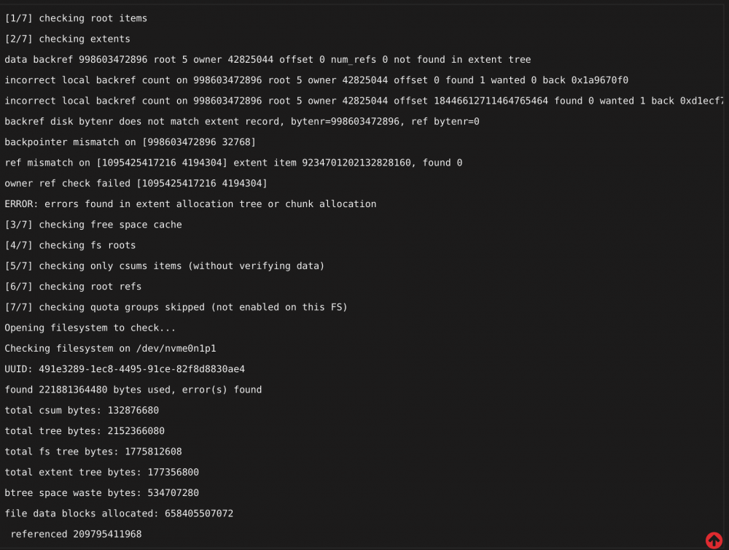Click the 'file data blocks allocated' line
This screenshot has width=729, height=550.
tap(119, 514)
